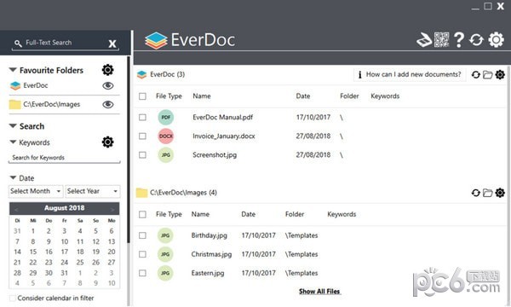Collapse the Search section
511x307 pixels.
(x=13, y=126)
